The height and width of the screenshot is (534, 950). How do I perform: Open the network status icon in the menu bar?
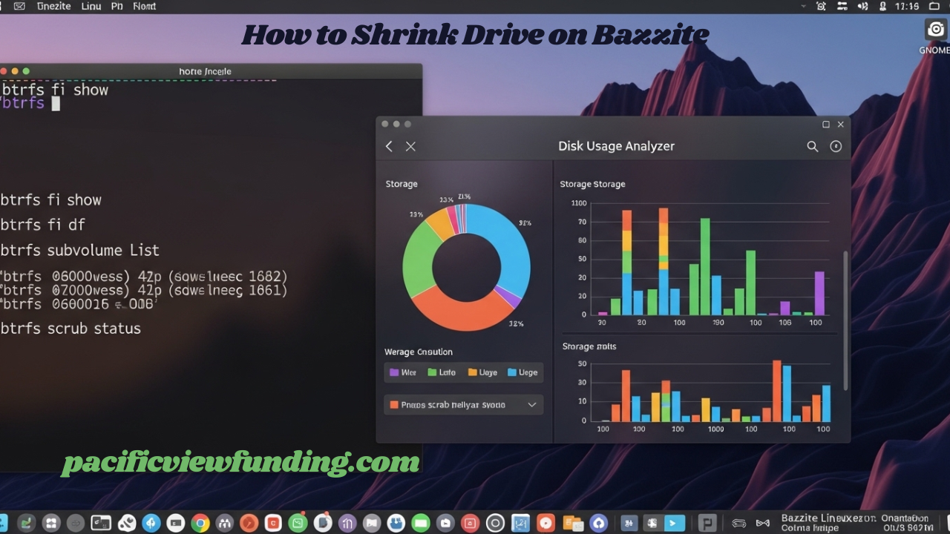pos(842,6)
